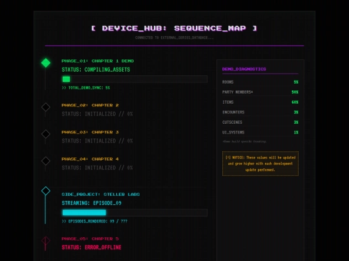Viewport: 349px width, 261px height.
Task: Select the ROOMS diagnostics row label
Action: (227, 82)
